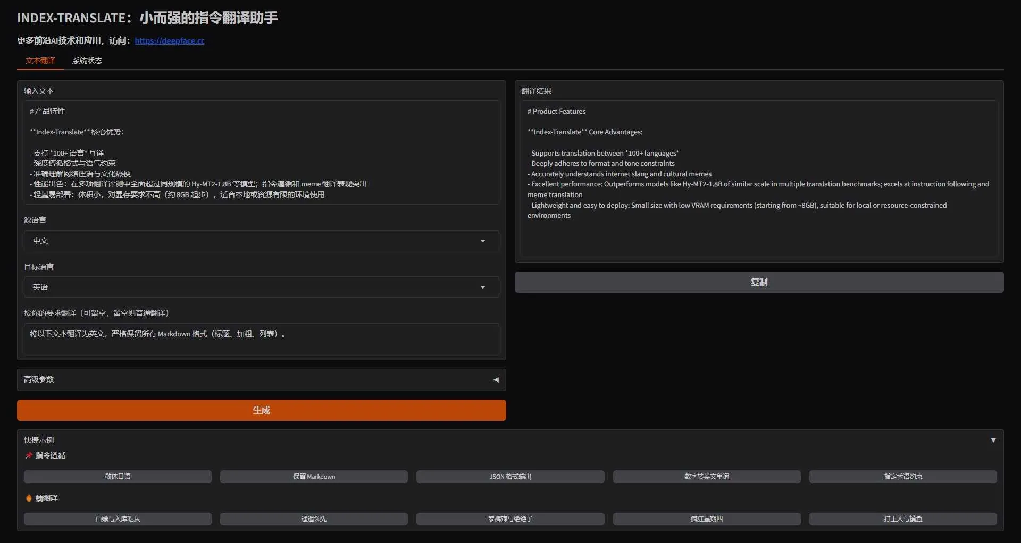The height and width of the screenshot is (543, 1021).
Task: Click the flame icon beside 梗翻译
Action: coord(29,498)
